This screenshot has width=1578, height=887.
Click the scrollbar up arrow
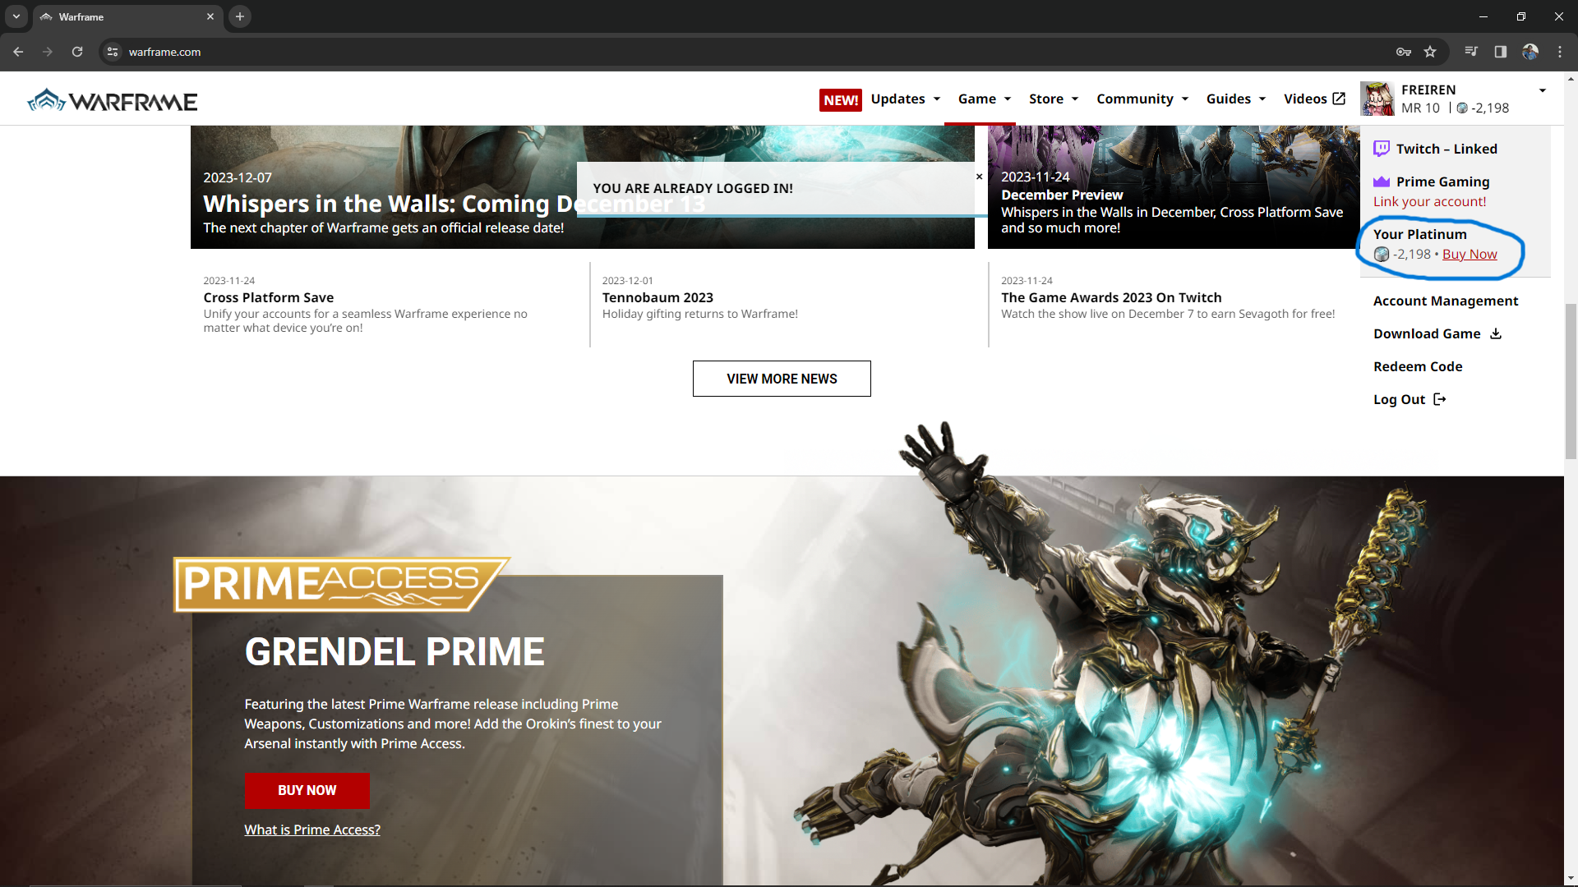(1571, 79)
